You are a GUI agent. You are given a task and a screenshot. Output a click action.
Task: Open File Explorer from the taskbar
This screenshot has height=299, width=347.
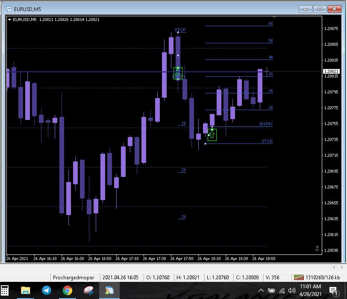pos(26,290)
